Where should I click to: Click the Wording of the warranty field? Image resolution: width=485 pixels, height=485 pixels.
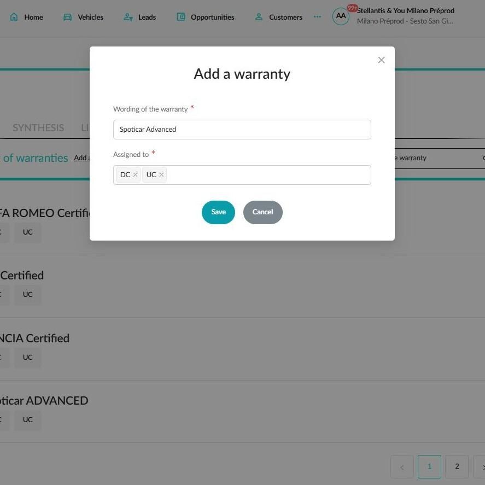tap(242, 129)
